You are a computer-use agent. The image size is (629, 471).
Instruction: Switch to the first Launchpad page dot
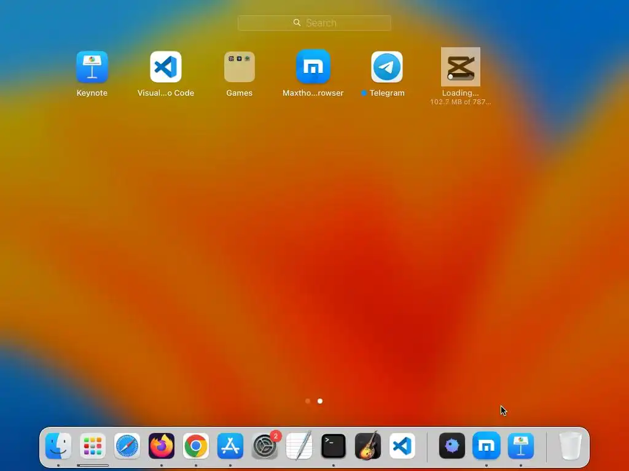coord(308,401)
